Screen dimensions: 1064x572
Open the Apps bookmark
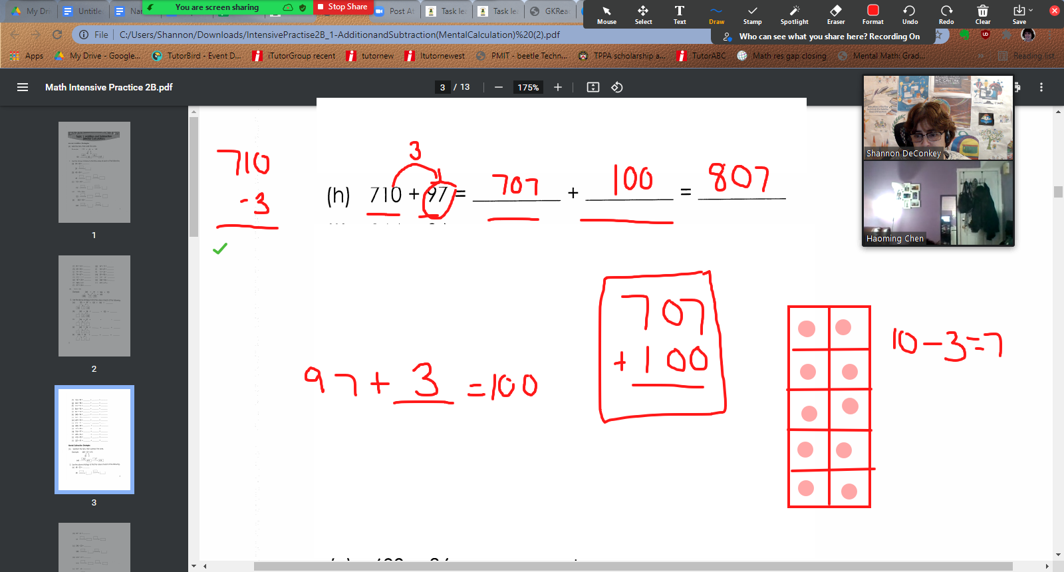tap(27, 56)
